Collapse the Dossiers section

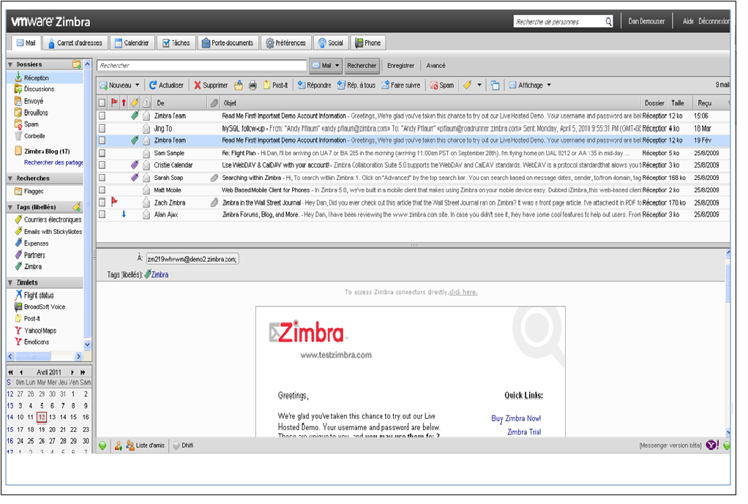point(10,64)
